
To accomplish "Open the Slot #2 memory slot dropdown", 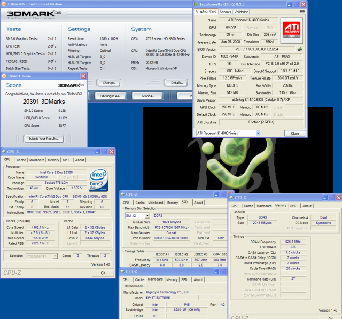I will (147, 216).
